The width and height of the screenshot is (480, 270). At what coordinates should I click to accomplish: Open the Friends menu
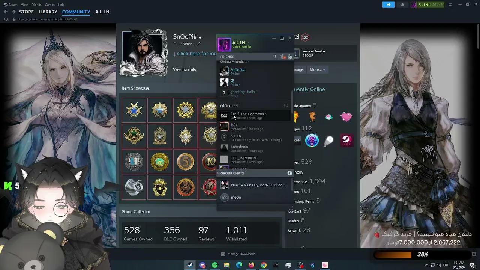[36, 4]
